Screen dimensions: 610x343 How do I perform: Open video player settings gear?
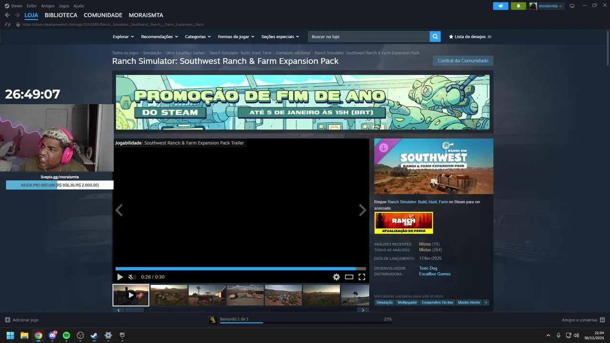(336, 277)
